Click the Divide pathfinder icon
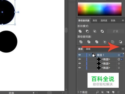The image size is (125, 94). (81, 42)
